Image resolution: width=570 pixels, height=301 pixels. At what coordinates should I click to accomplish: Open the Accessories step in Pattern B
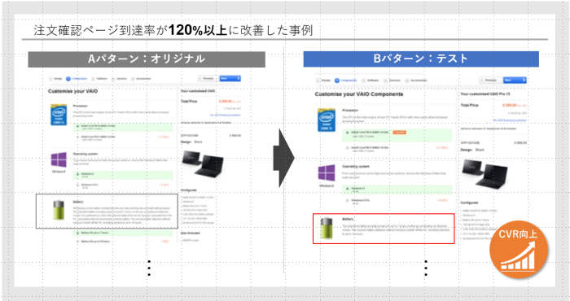pyautogui.click(x=416, y=81)
